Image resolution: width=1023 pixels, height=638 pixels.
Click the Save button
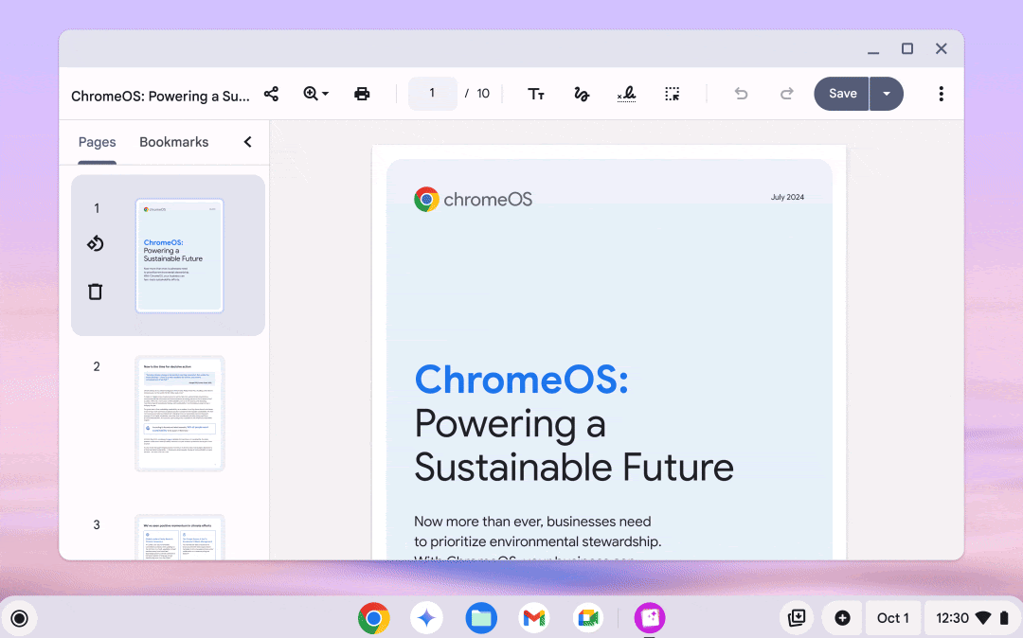[x=842, y=94]
